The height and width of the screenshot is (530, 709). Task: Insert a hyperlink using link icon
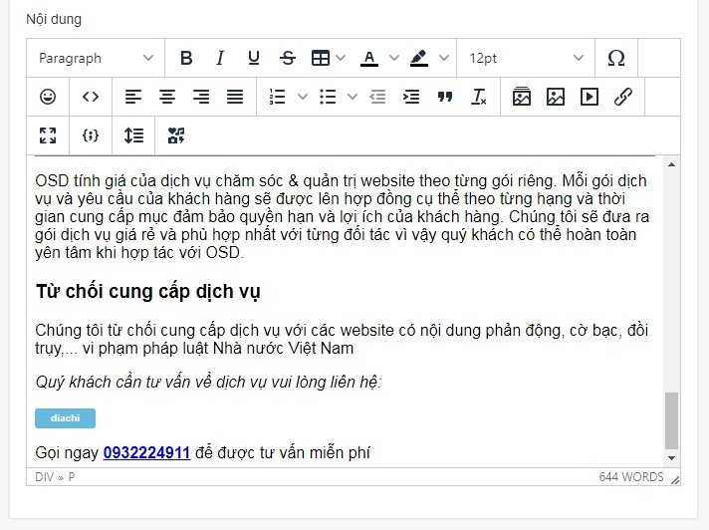(x=623, y=97)
